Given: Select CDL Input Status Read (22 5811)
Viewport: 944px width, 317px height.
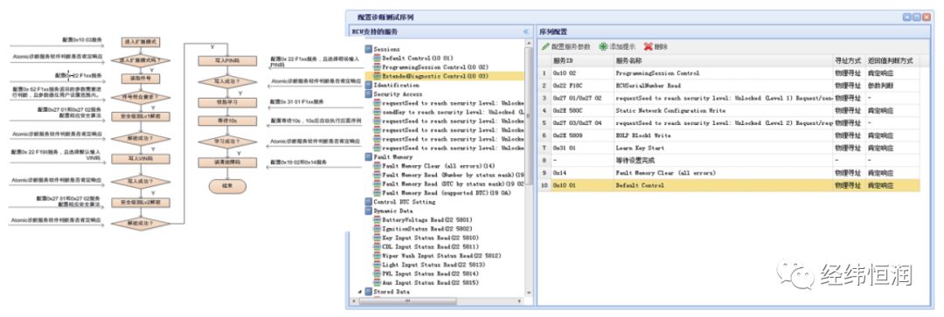Looking at the screenshot, I should click(x=430, y=246).
